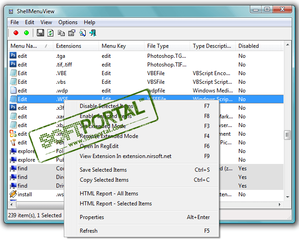Click the VBScript Enco... description cell
This screenshot has width=299, height=240.
pyautogui.click(x=211, y=73)
